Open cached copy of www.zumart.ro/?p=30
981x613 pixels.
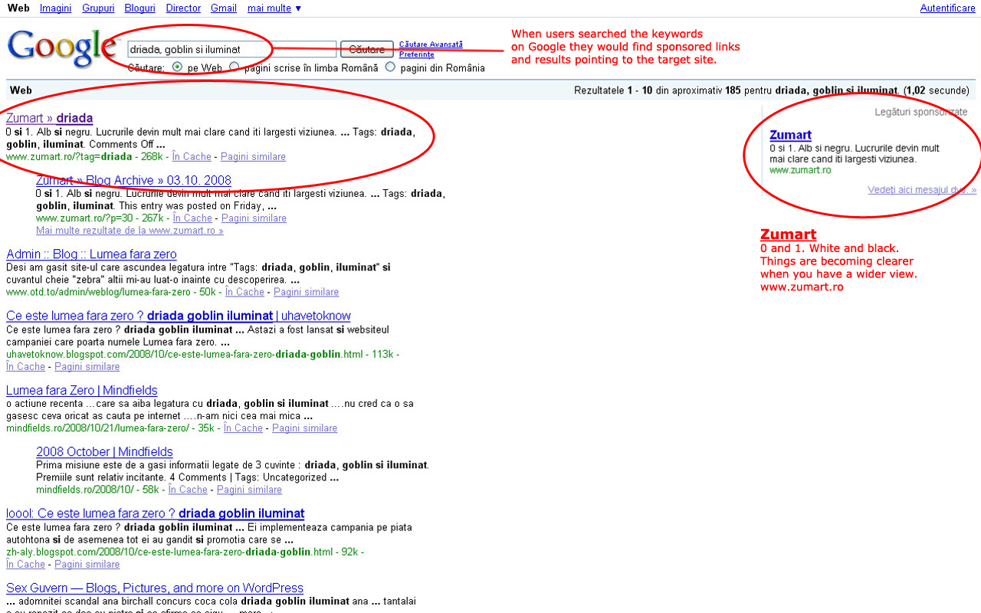click(x=192, y=218)
